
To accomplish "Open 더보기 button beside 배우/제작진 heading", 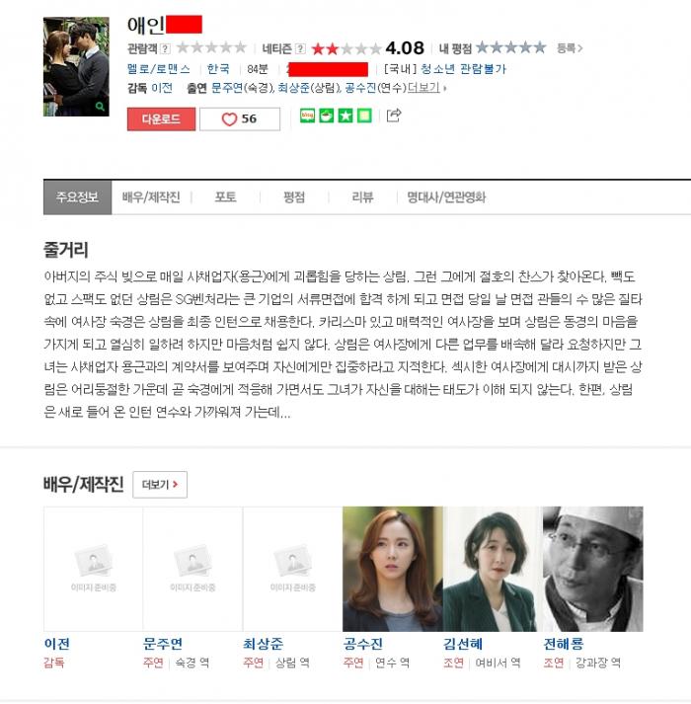I will 160,485.
